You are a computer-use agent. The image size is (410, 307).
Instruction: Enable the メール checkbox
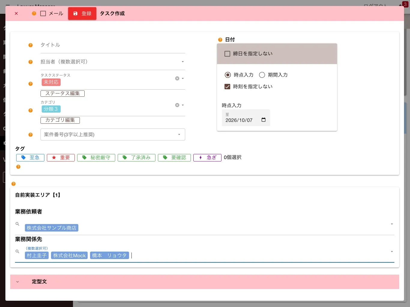43,13
